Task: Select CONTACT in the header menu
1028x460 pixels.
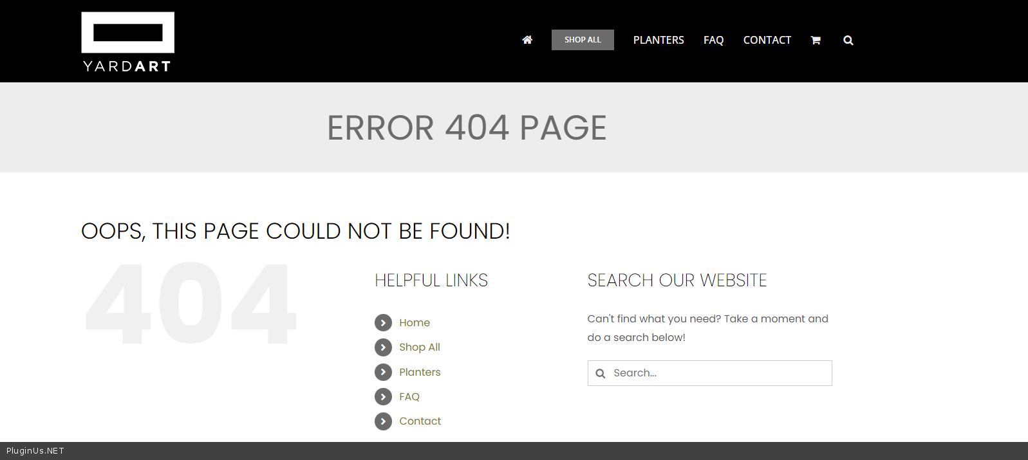Action: 767,40
